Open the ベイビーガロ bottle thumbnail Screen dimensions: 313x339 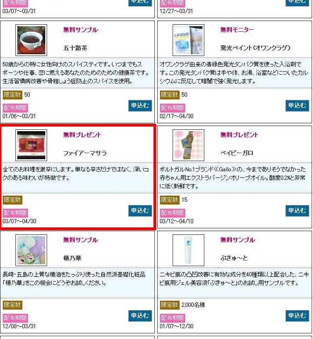[x=188, y=145]
